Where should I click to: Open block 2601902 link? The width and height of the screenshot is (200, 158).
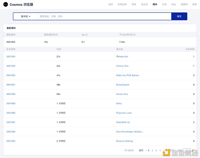pos(11,75)
